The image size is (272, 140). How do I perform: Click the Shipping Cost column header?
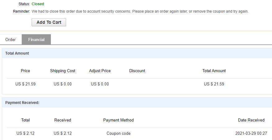tap(63, 71)
